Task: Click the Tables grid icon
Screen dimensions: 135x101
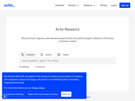Action: pos(59,55)
